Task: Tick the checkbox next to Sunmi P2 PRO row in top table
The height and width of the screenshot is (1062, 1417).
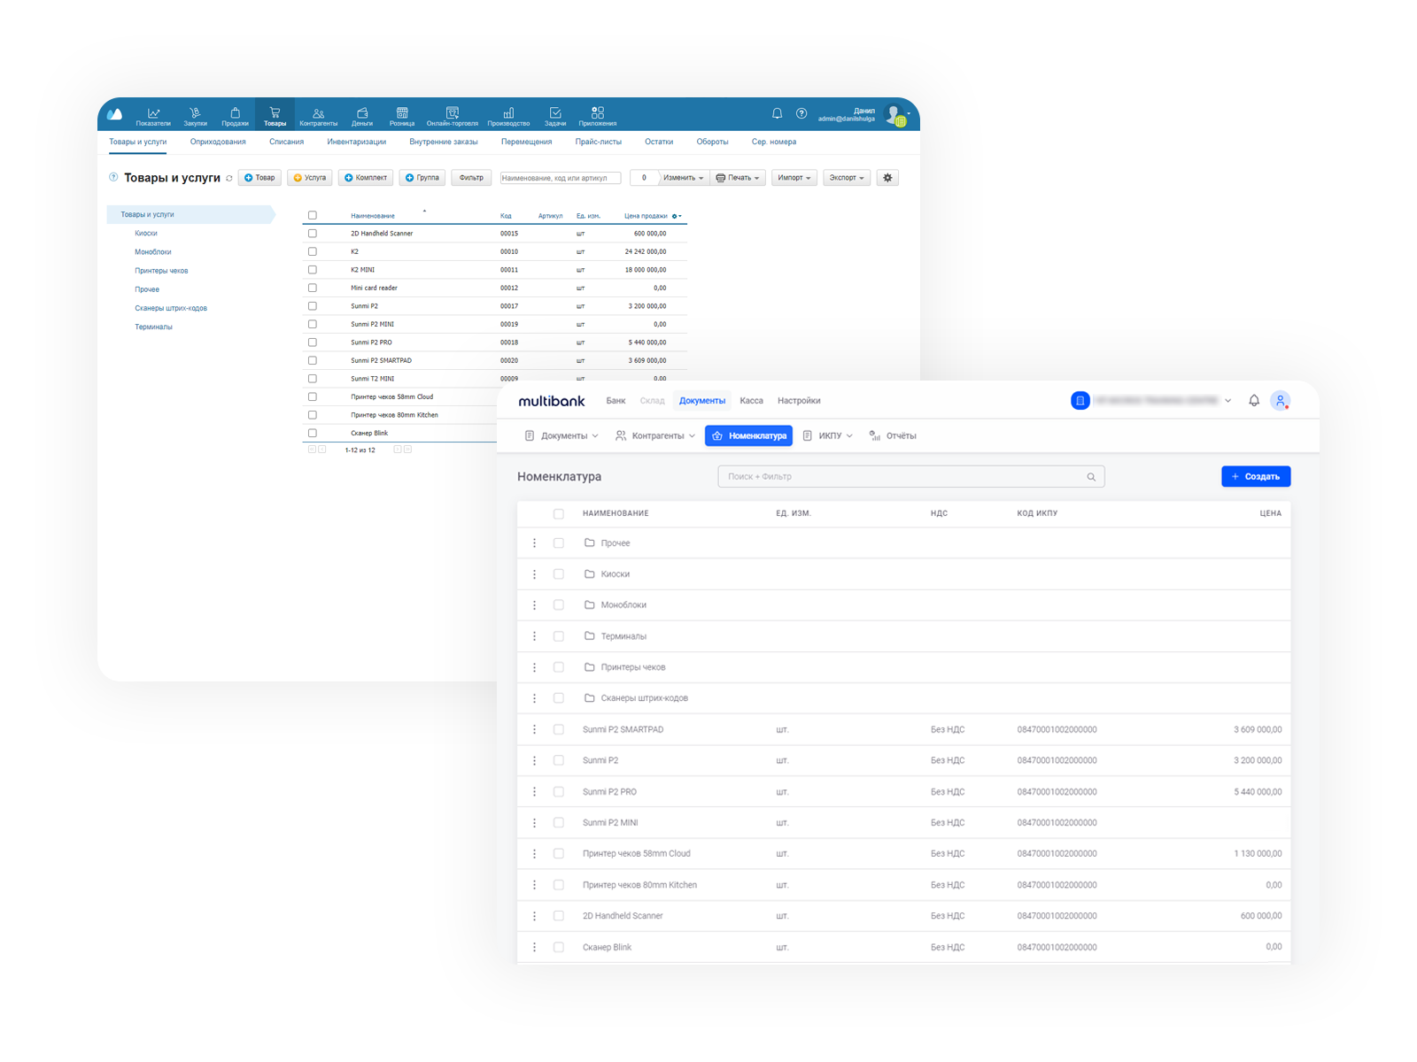Action: click(x=313, y=342)
